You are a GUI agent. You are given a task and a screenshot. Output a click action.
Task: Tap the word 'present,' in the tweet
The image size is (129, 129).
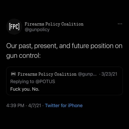pyautogui.click(x=46, y=46)
